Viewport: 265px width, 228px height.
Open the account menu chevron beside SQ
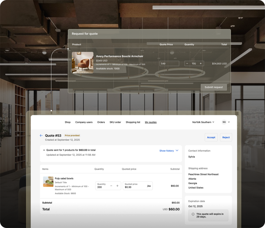tap(229, 122)
